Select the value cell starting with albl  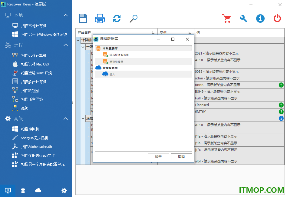click(x=239, y=161)
